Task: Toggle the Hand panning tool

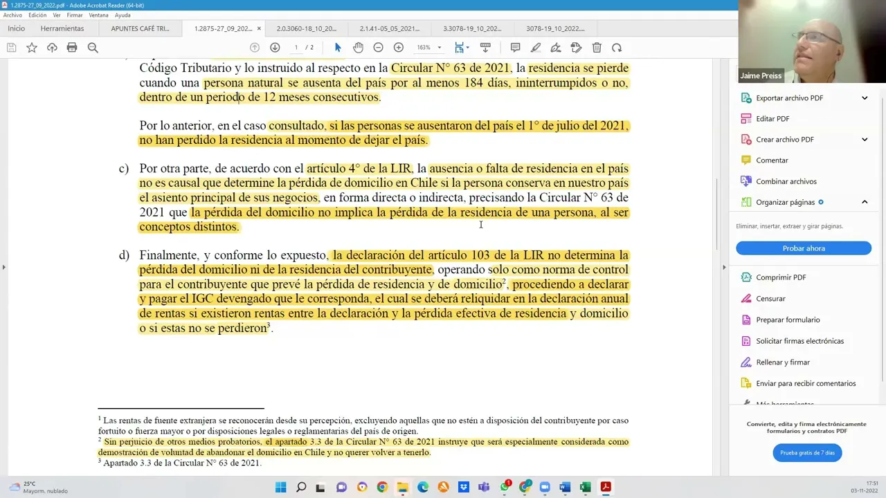Action: click(x=358, y=47)
